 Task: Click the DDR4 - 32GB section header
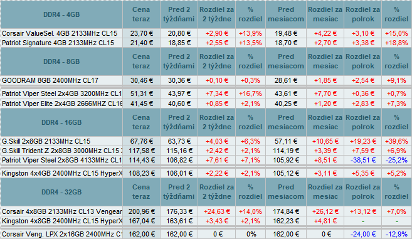pos(61,192)
